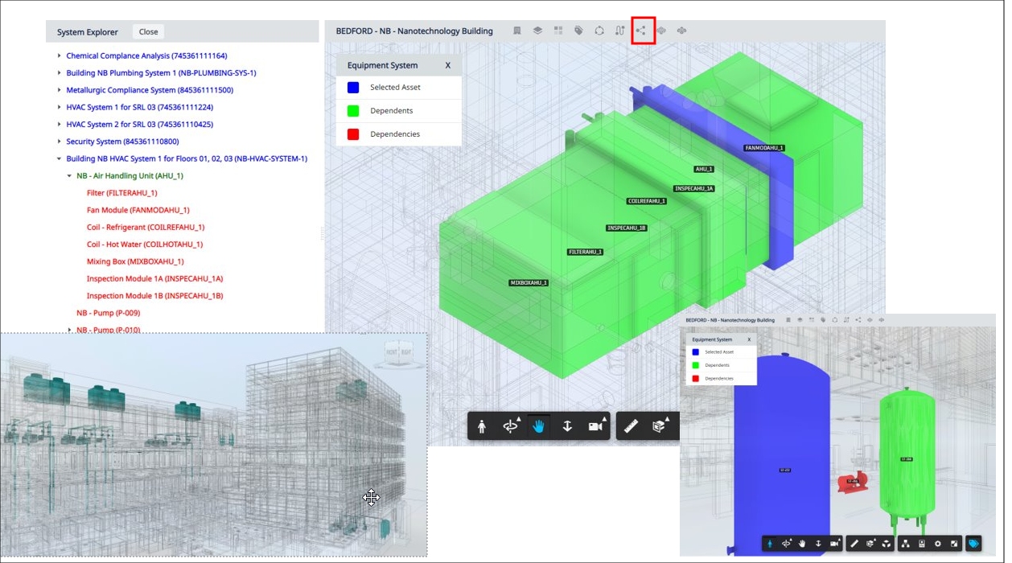This screenshot has height=563, width=1012.
Task: Expand Metallurgic Compliance System node
Action: pyautogui.click(x=60, y=90)
